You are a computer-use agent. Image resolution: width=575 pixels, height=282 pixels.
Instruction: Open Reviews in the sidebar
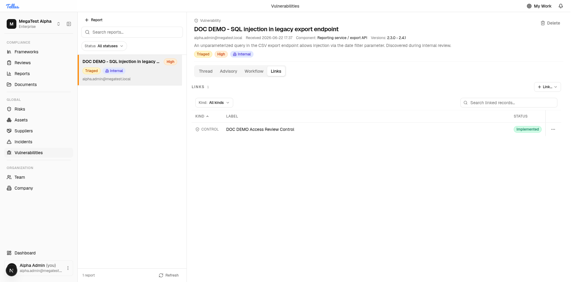(x=39, y=63)
